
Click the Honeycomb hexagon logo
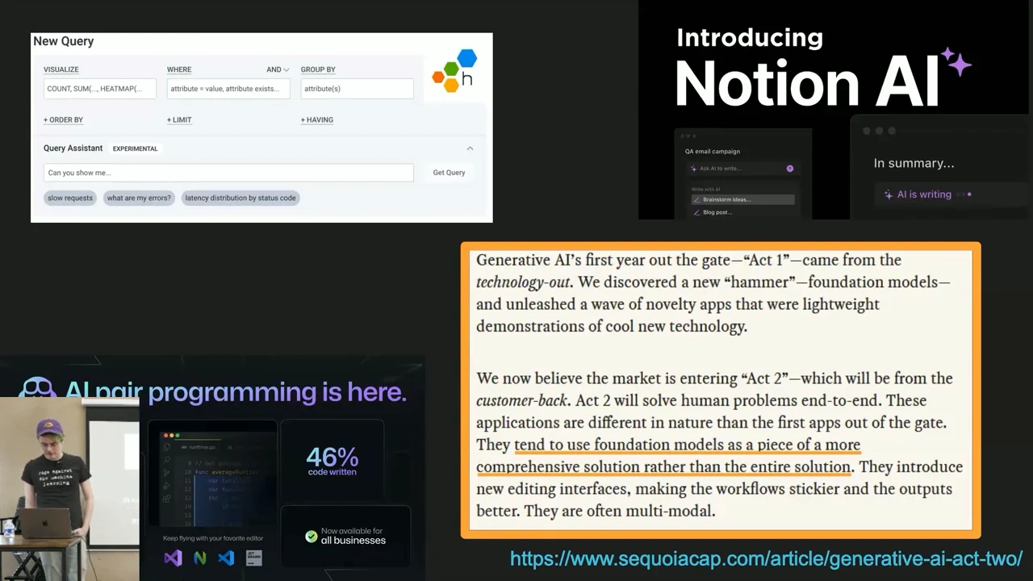click(455, 70)
